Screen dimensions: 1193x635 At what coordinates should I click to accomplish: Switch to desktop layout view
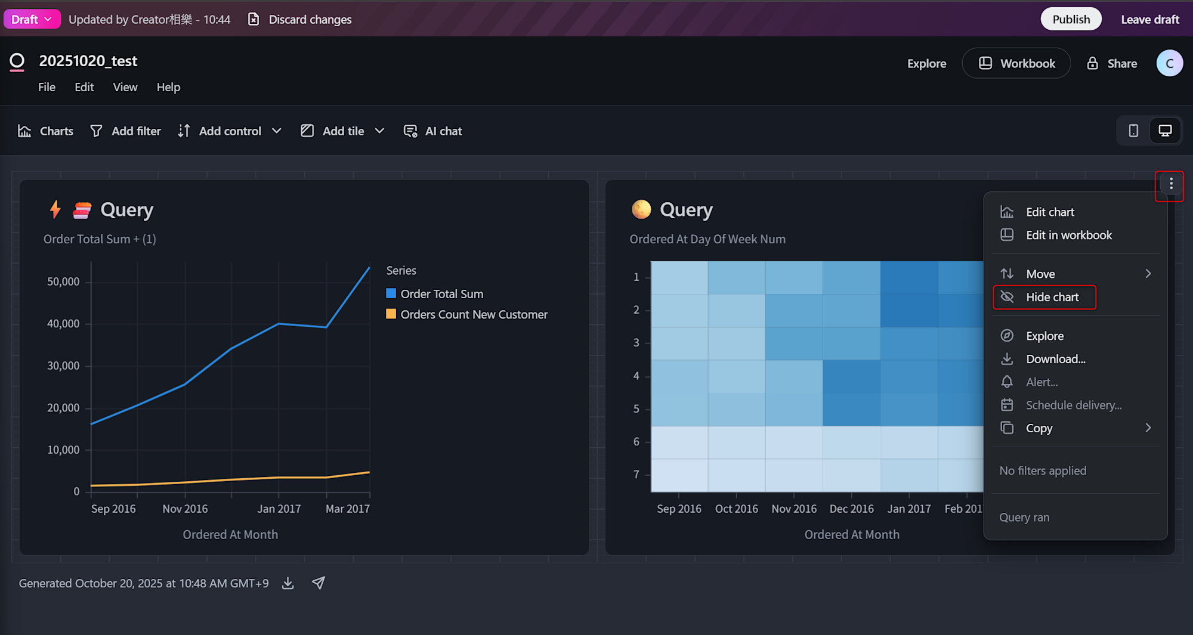click(x=1165, y=131)
